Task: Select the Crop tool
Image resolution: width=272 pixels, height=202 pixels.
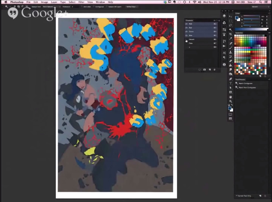Action: click(x=230, y=34)
